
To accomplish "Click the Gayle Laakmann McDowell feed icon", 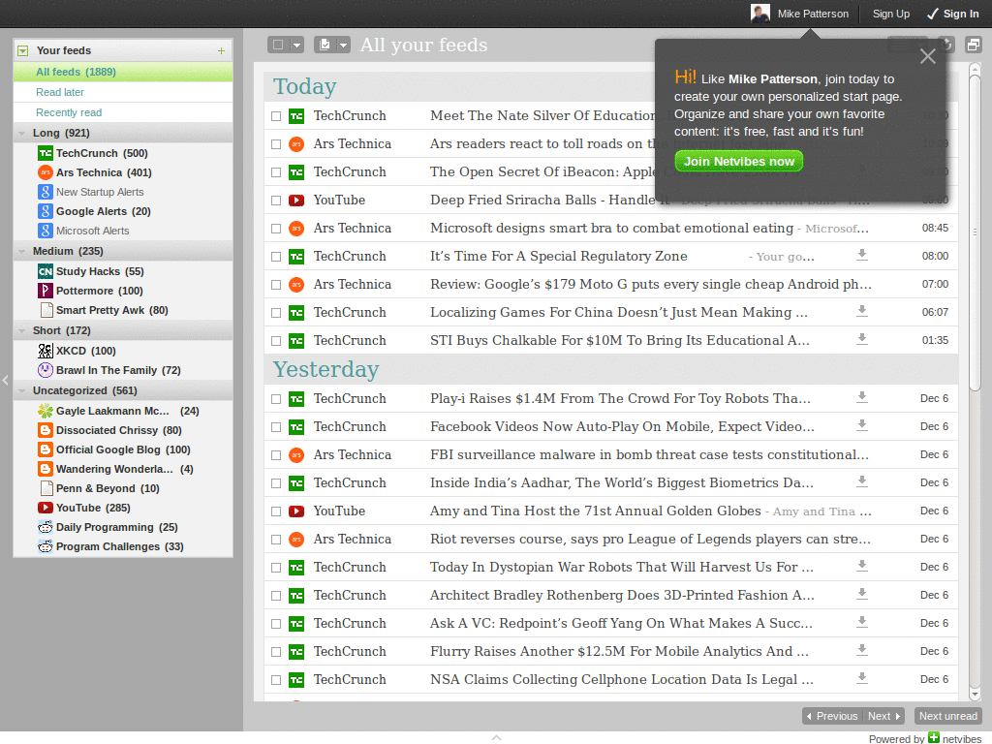I will coord(45,411).
